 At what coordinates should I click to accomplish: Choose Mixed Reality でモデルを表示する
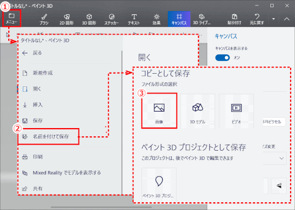pyautogui.click(x=61, y=173)
